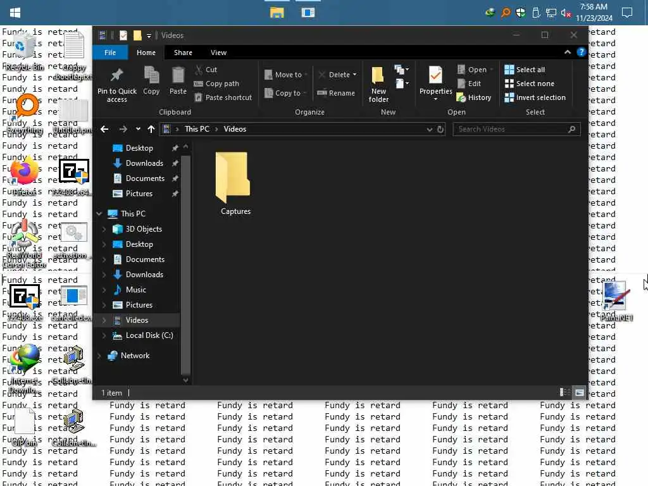
Task: Click Paste shortcut in the ribbon
Action: (223, 97)
